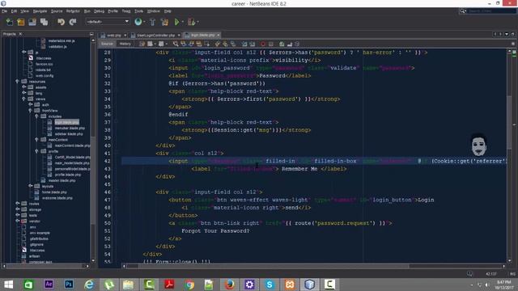Click the Redo arrow in toolbar
The width and height of the screenshot is (518, 291).
pos(73,22)
